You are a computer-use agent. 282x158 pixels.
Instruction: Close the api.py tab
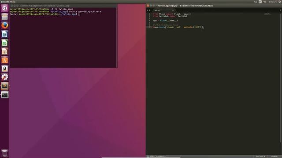173,11
